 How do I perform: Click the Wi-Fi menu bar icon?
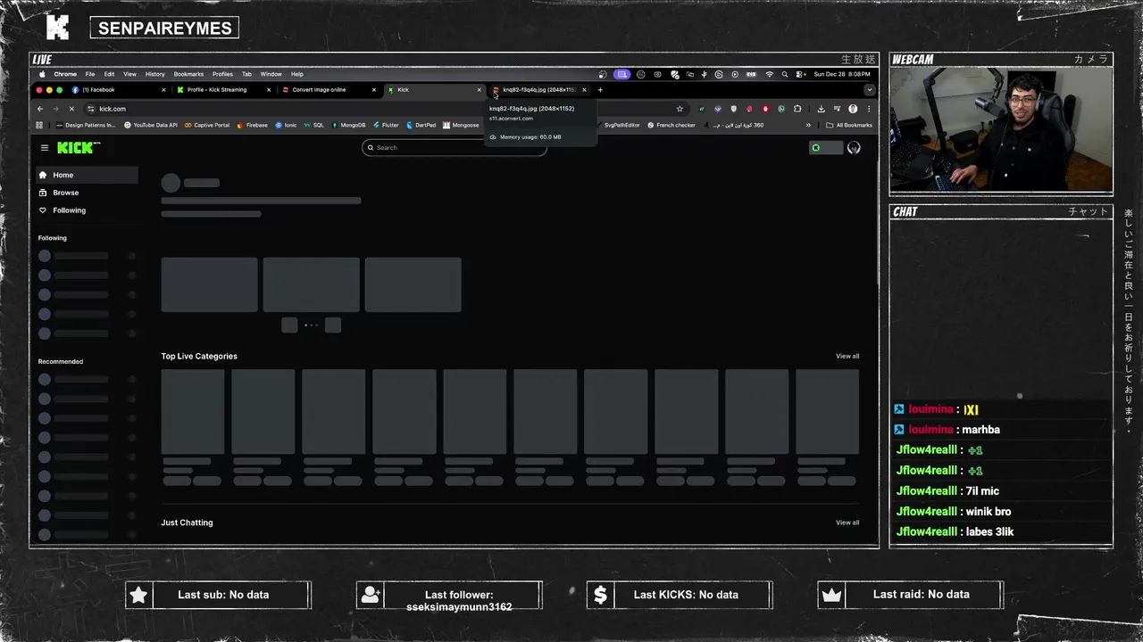770,74
